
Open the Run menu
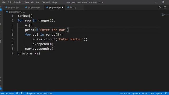(x=38, y=2)
